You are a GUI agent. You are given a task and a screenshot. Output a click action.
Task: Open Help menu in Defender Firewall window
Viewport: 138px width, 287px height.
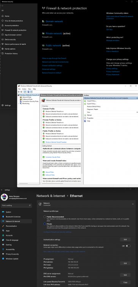tap(34, 89)
